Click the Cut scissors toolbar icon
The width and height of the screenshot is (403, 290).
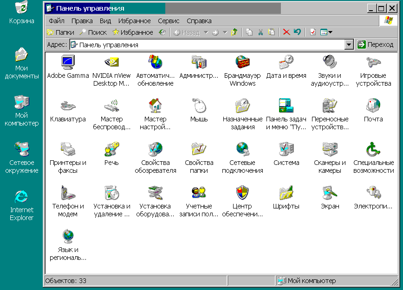coord(260,32)
